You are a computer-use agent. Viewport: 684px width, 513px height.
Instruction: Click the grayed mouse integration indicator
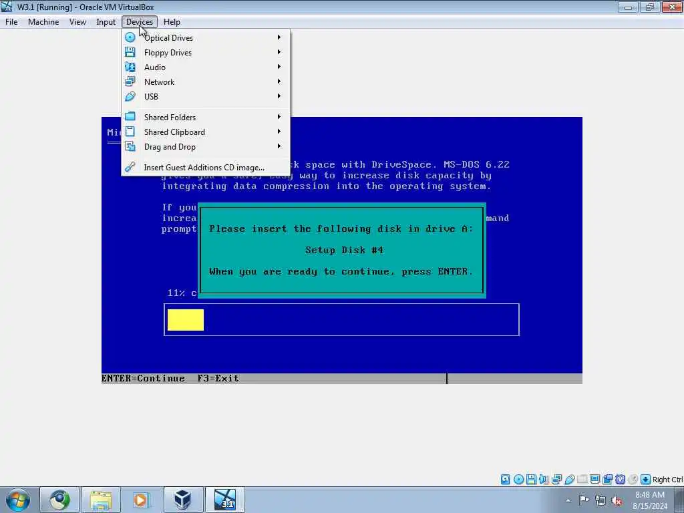633,480
